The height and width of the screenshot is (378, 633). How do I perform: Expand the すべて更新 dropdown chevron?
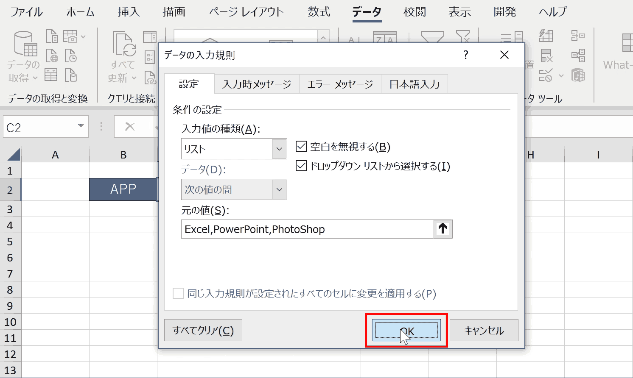(x=134, y=78)
